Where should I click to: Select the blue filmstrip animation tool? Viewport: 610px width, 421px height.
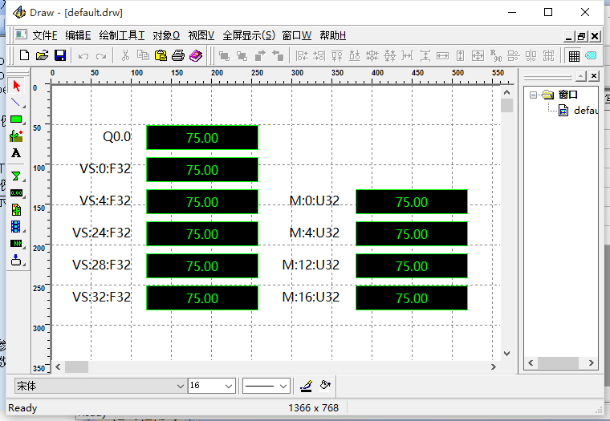[16, 227]
